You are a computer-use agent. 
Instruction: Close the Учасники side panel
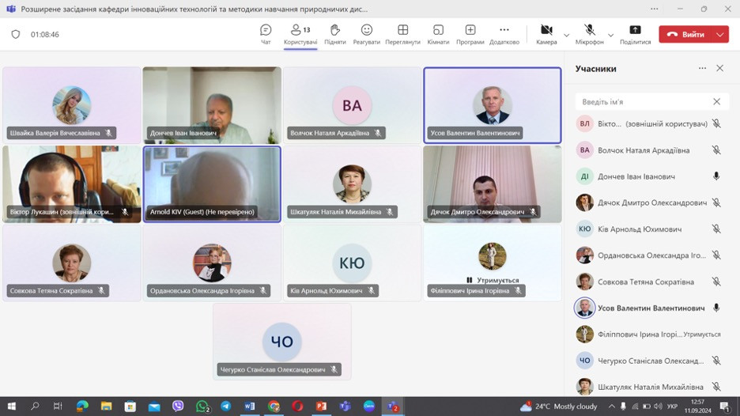pos(719,69)
